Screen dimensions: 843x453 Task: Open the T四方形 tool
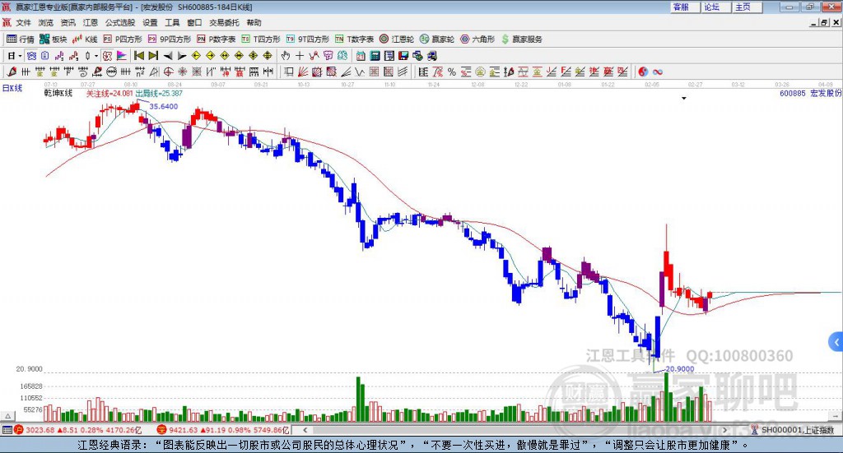pos(261,39)
